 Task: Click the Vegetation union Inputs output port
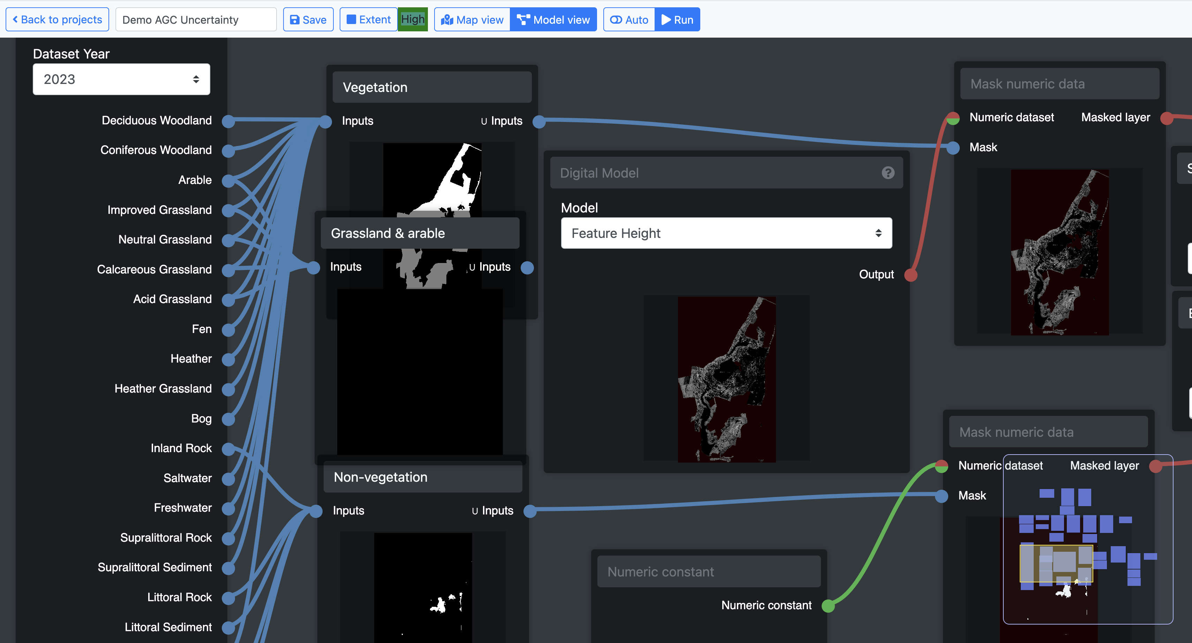click(x=538, y=122)
